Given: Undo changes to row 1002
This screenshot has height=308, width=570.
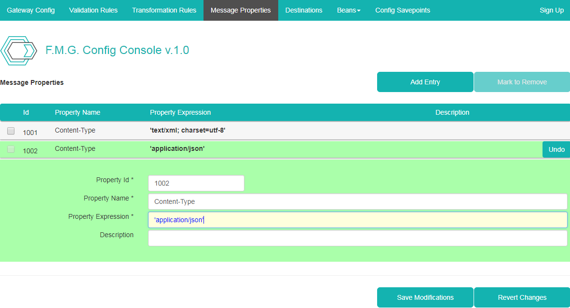Looking at the screenshot, I should point(556,149).
